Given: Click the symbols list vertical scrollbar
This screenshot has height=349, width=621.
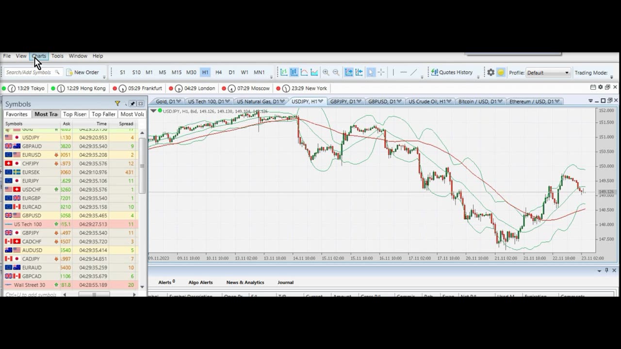Looking at the screenshot, I should coord(142,166).
